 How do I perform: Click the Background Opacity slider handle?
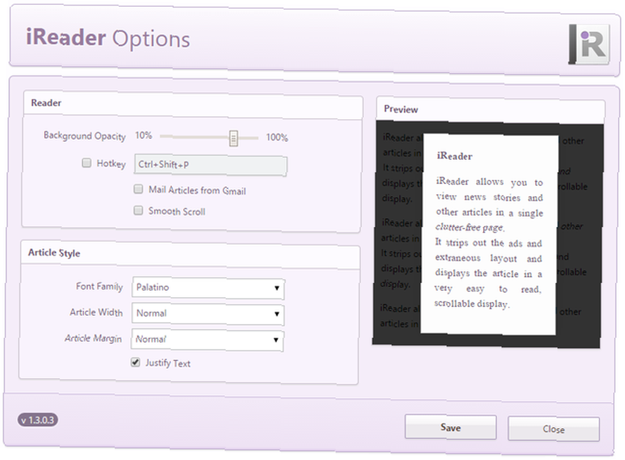234,138
